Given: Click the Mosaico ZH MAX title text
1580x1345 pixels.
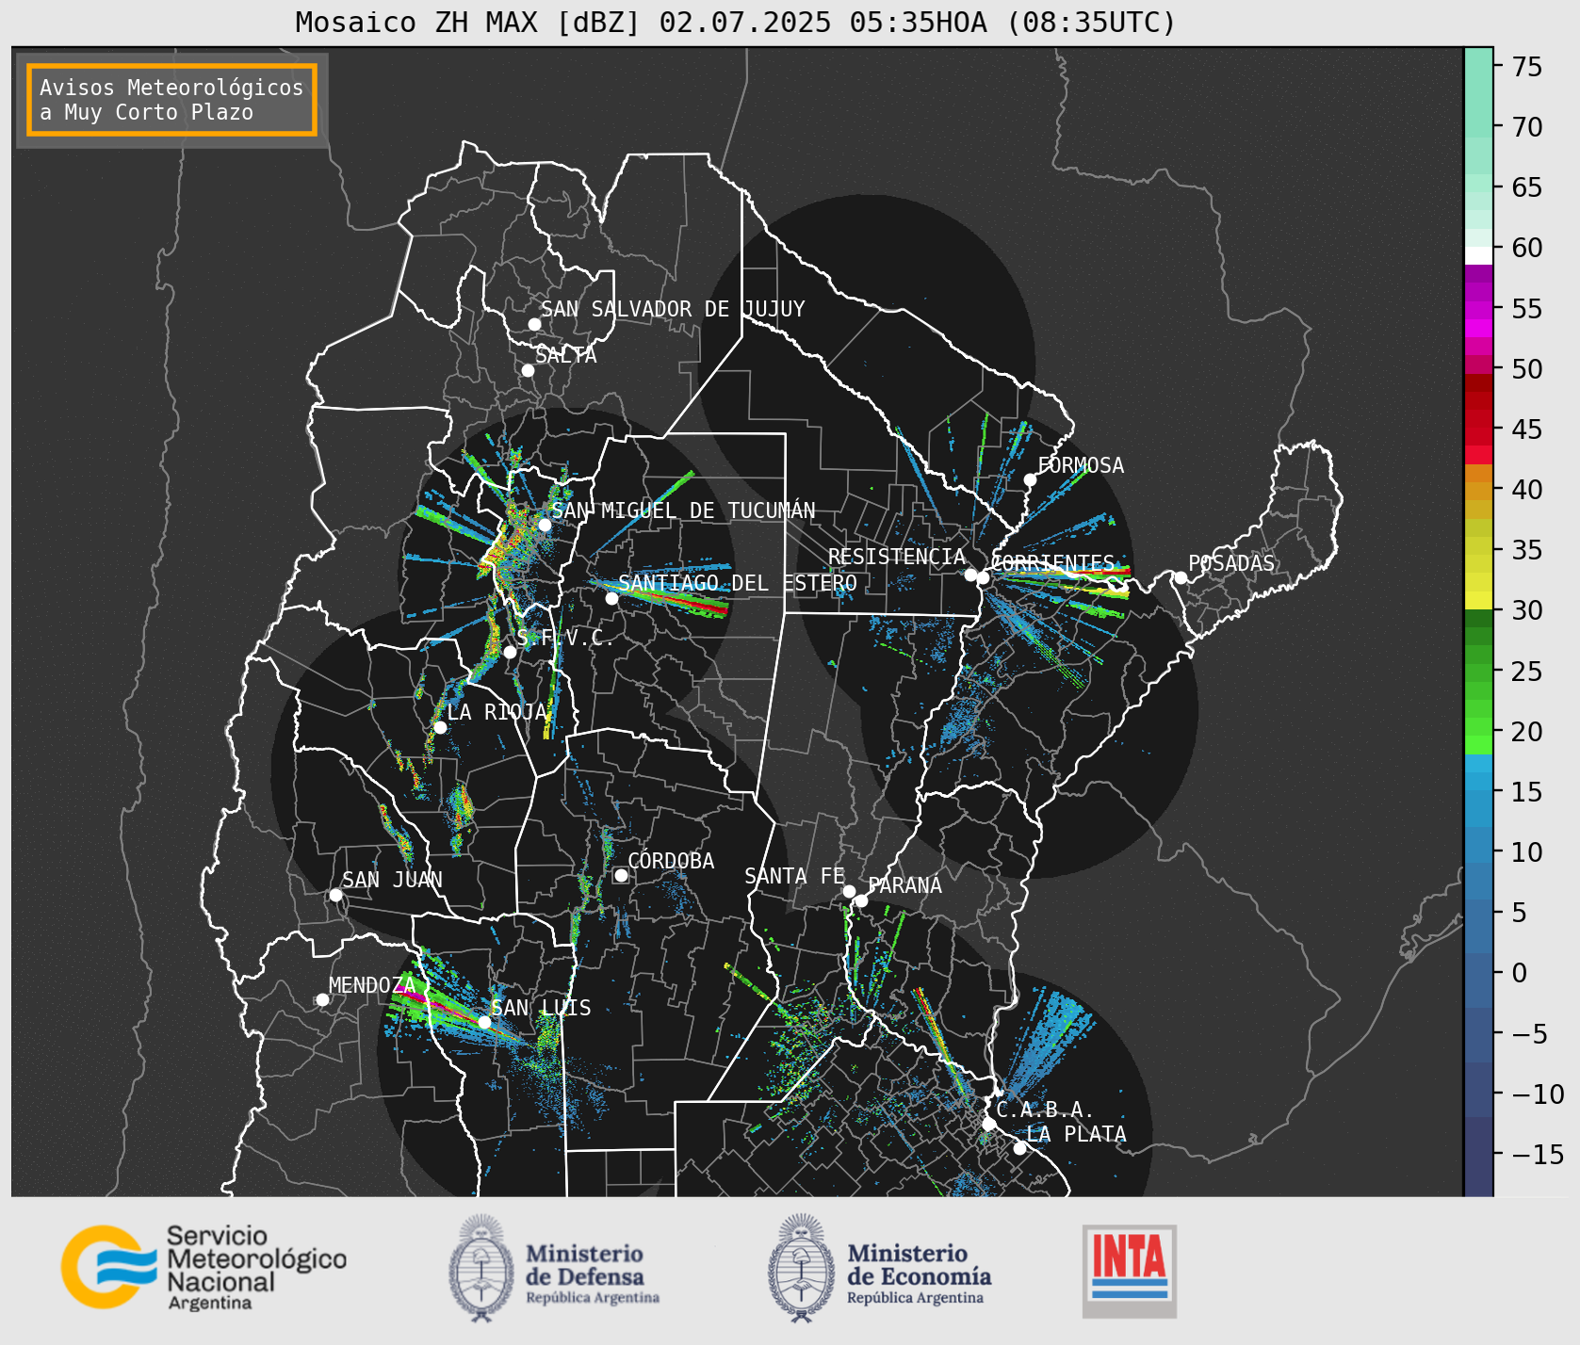Looking at the screenshot, I should pos(736,22).
